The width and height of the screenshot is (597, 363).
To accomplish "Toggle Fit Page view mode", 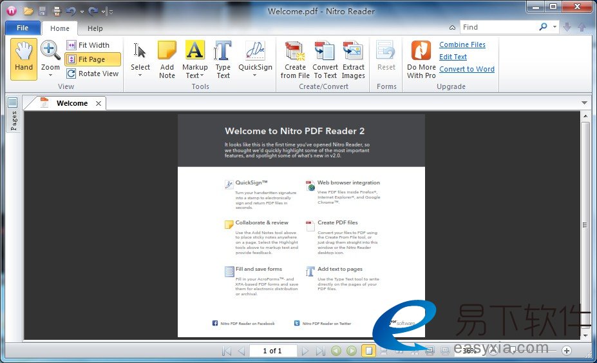I will point(93,59).
